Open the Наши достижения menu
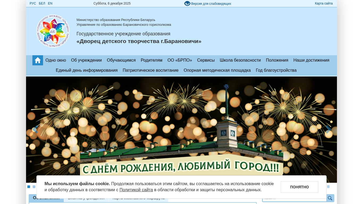 311,60
